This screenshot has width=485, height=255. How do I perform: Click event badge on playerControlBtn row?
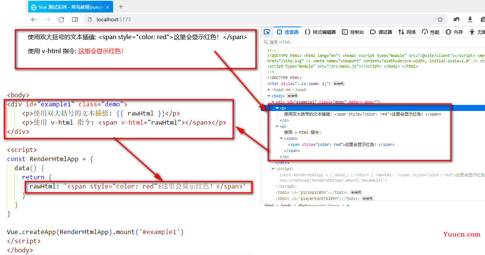click(x=367, y=198)
